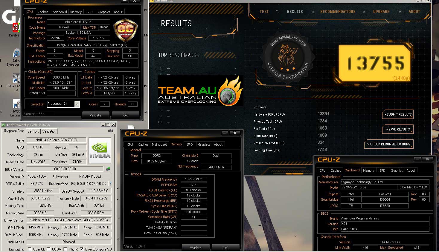Open Mainboard tab in CPU-Z Memory window

coord(159,145)
